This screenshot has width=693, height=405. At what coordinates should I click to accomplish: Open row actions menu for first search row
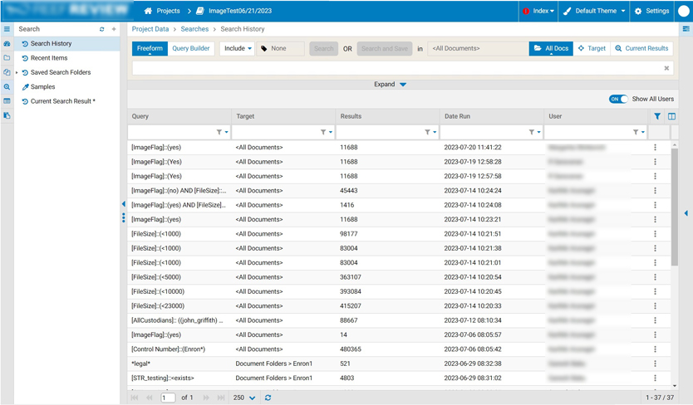coord(655,148)
